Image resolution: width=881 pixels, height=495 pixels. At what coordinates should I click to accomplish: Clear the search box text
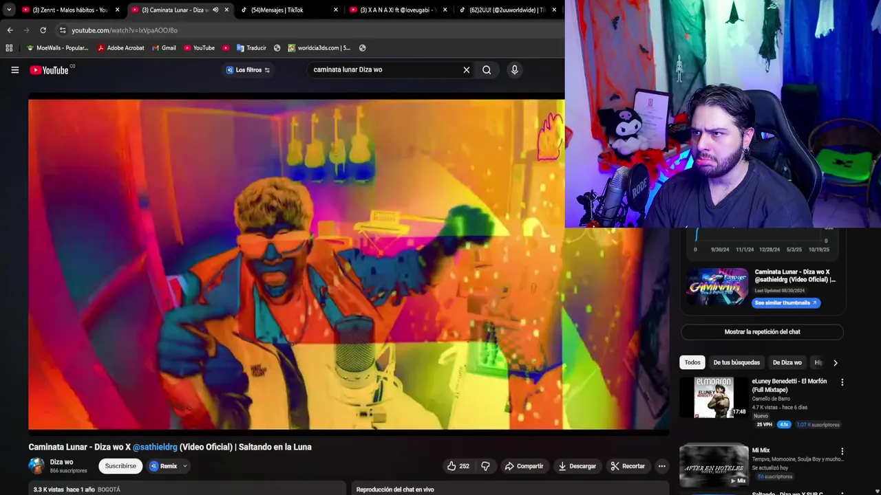(x=466, y=69)
